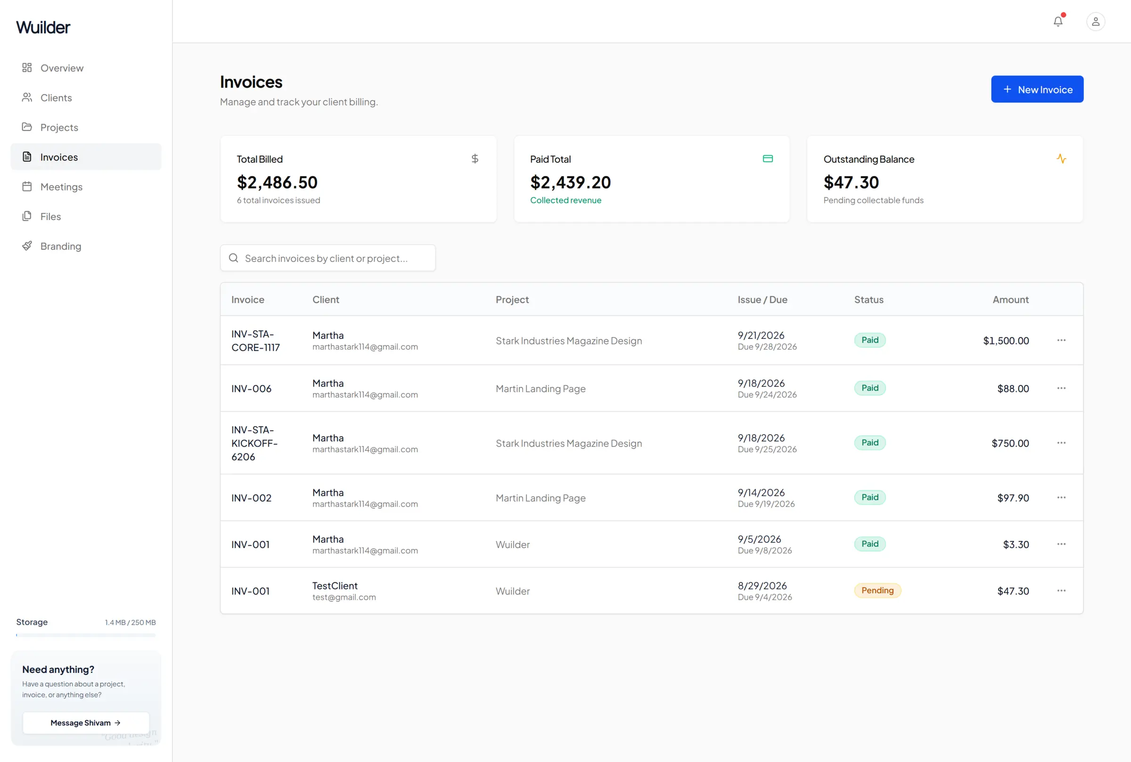Open the Files page
Image resolution: width=1131 pixels, height=762 pixels.
(86, 216)
